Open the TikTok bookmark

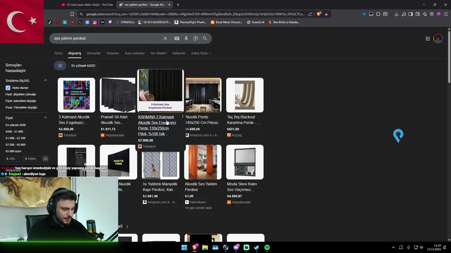(50, 22)
